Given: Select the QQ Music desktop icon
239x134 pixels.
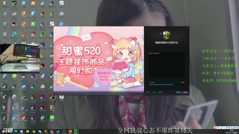Looking at the screenshot, I should click(14, 77).
